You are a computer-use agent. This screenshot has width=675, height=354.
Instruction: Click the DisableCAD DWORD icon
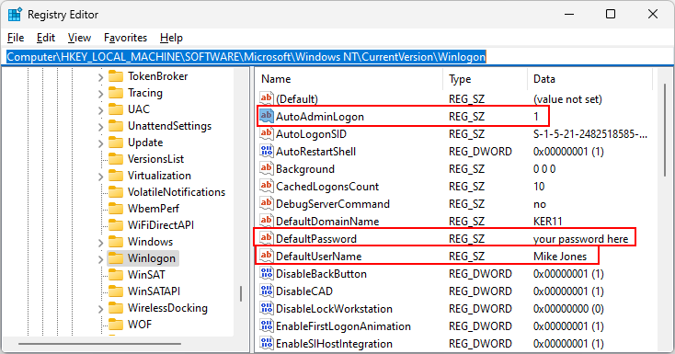[x=267, y=291]
